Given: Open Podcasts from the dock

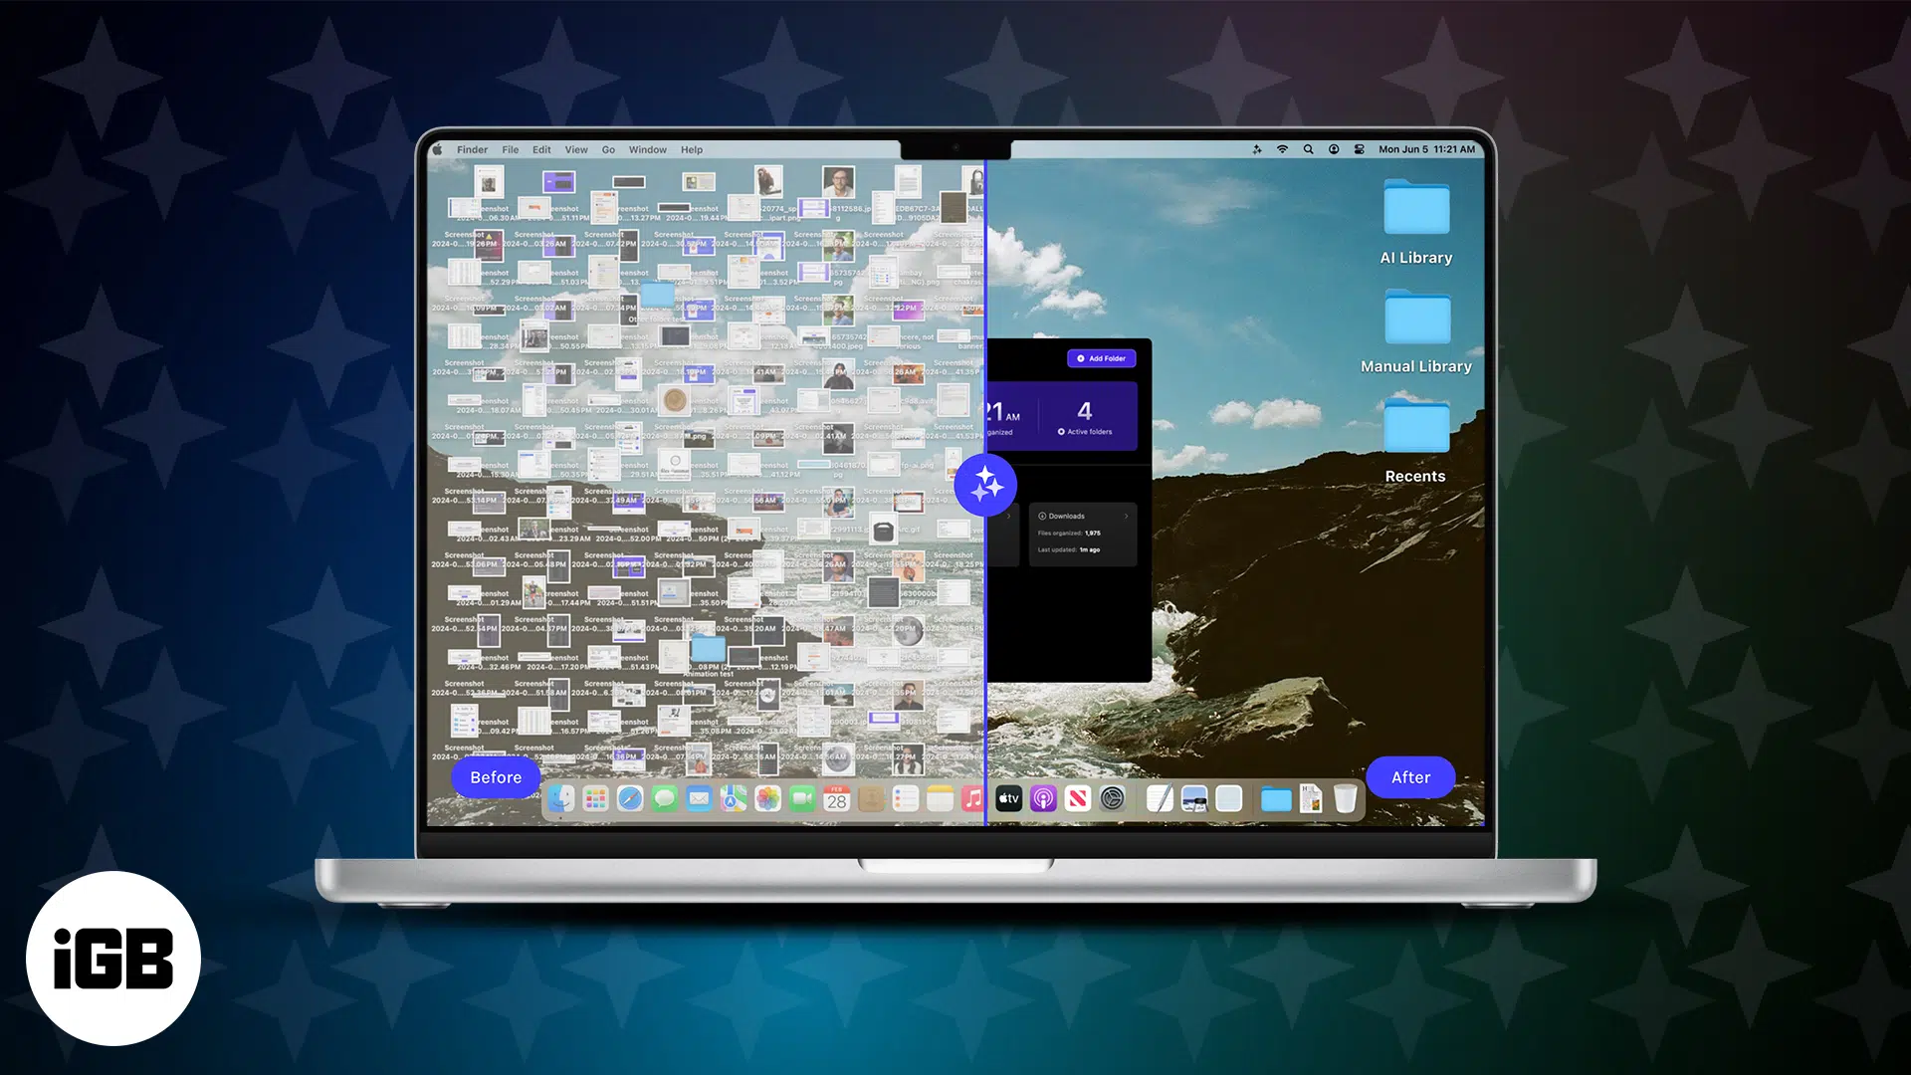Looking at the screenshot, I should point(1043,798).
